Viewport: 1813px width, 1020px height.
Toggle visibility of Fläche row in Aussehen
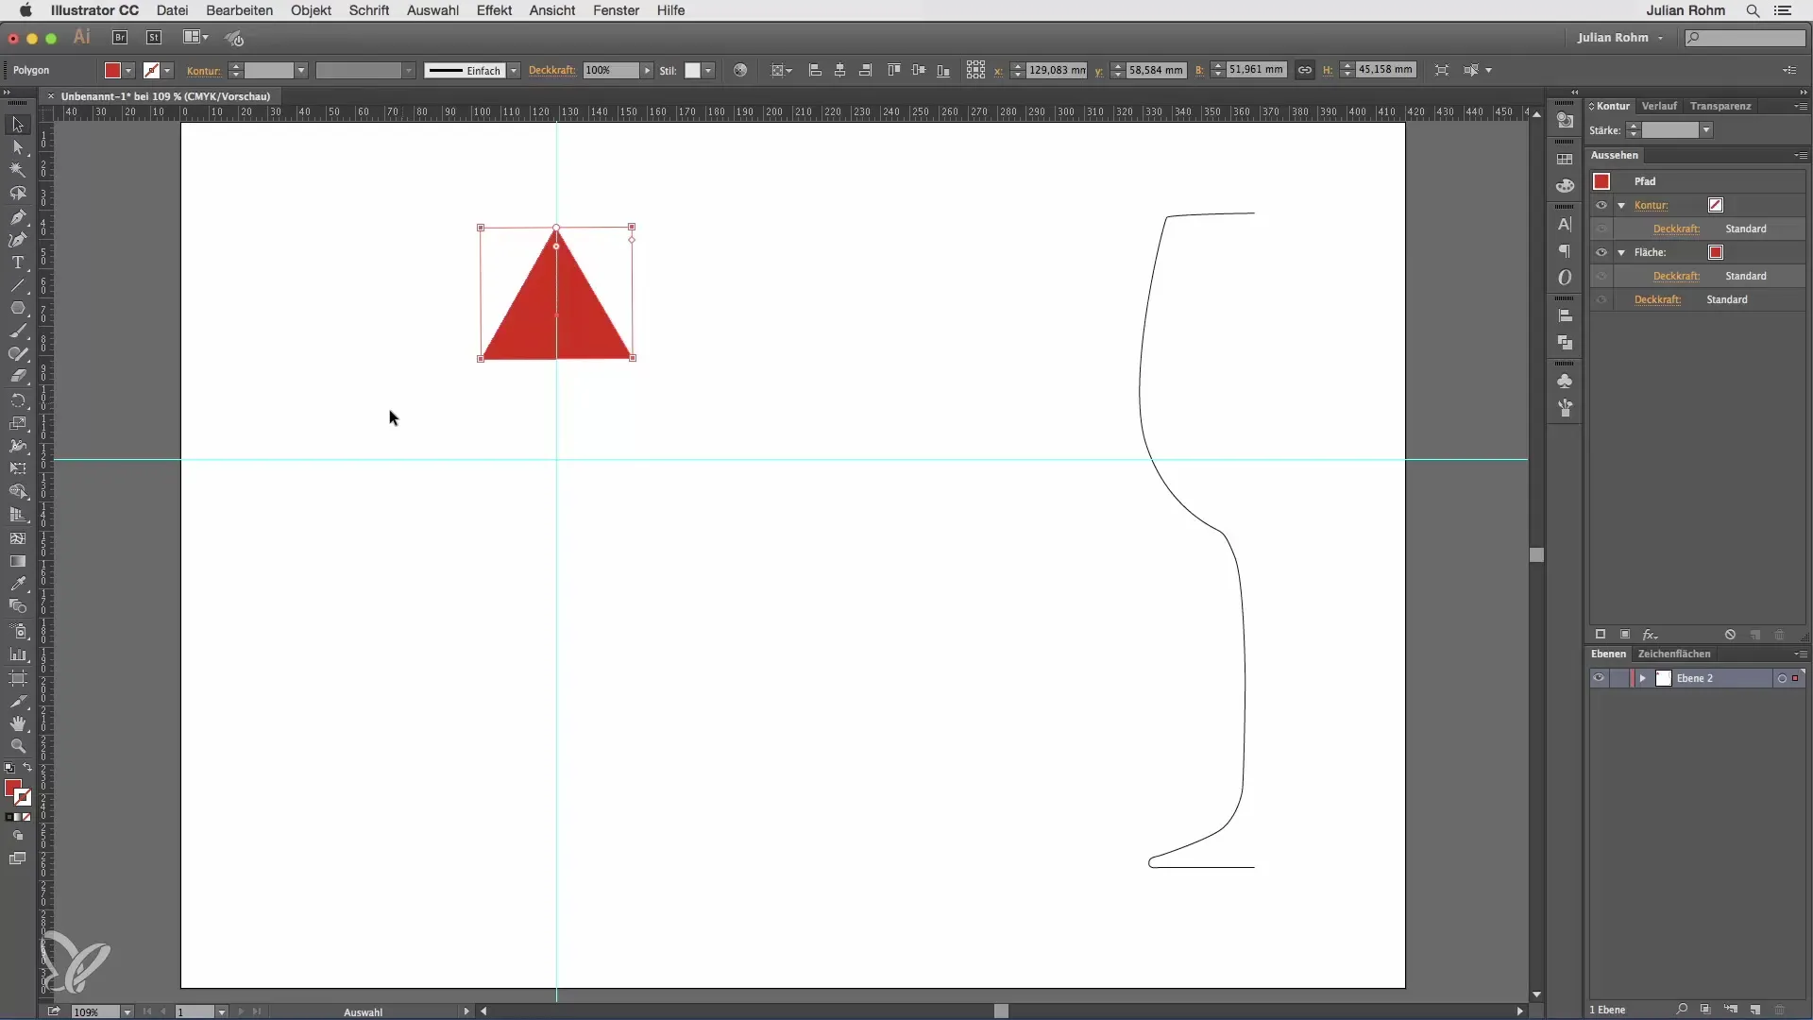pyautogui.click(x=1601, y=252)
